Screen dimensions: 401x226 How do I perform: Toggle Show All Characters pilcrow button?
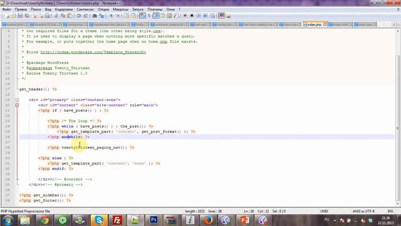pyautogui.click(x=149, y=16)
